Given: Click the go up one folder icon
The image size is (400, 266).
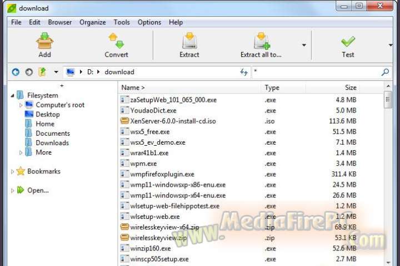Looking at the screenshot, I should 42,72.
